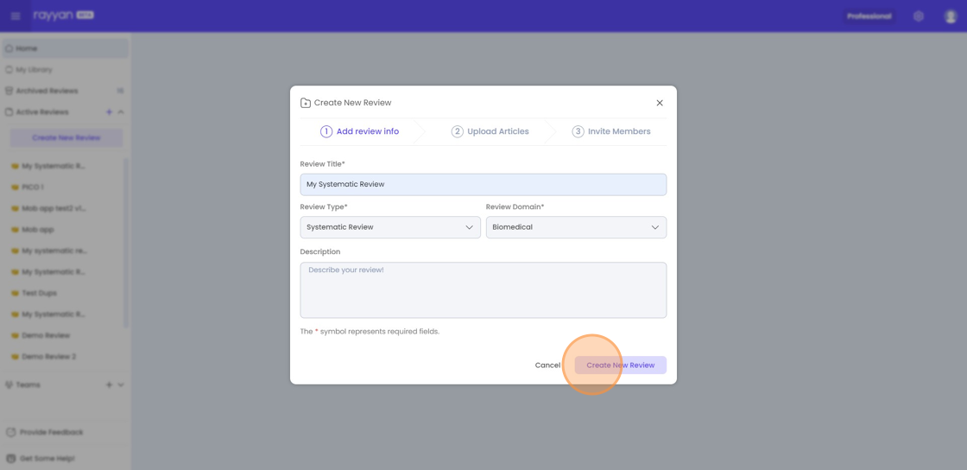Click the plus icon beside Active Reviews
Screen dimensions: 967x470
tap(109, 112)
